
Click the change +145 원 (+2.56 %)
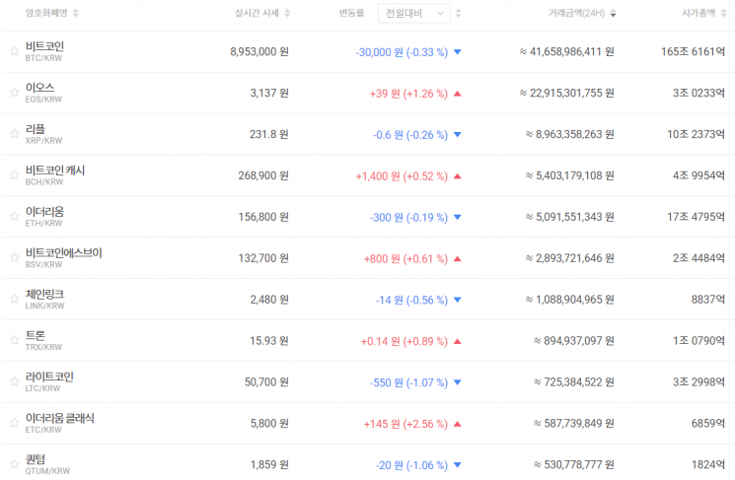(x=405, y=424)
